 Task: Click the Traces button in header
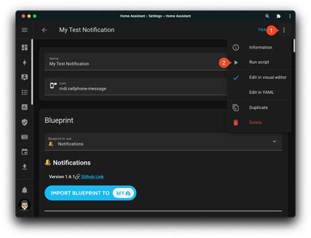tap(262, 30)
